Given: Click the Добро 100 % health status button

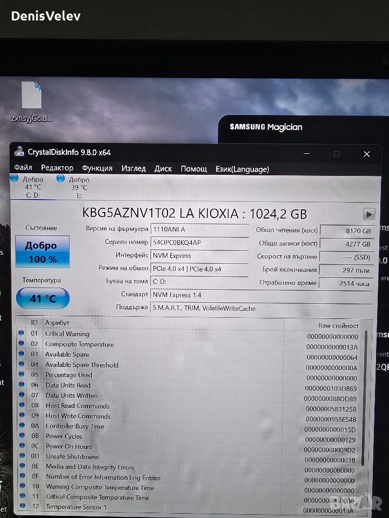Looking at the screenshot, I should pyautogui.click(x=43, y=251).
